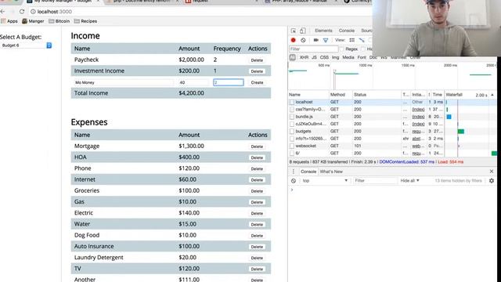Reverse the waterfall sort arrow
501x282 pixels.
[x=492, y=95]
